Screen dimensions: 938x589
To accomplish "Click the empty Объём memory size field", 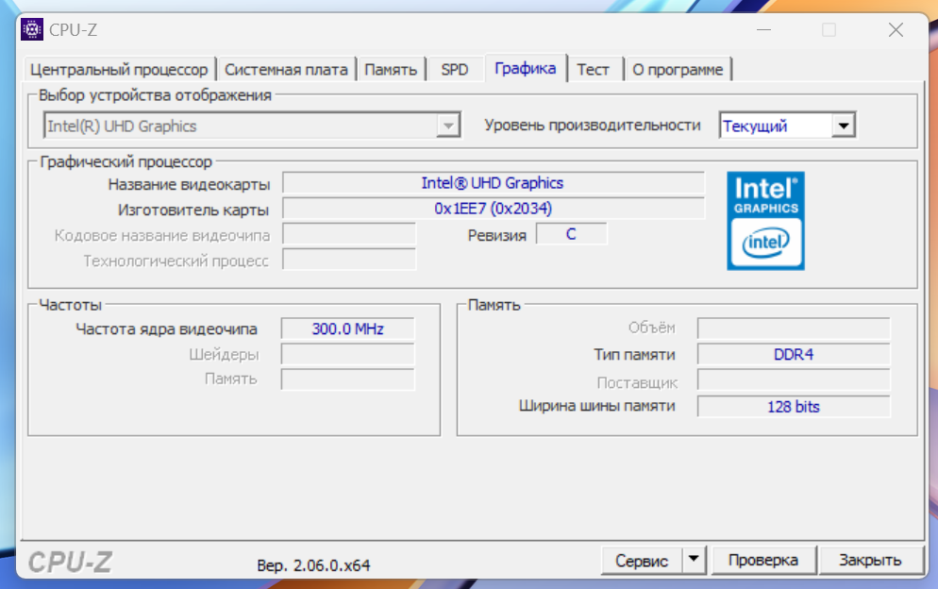I will coord(794,328).
